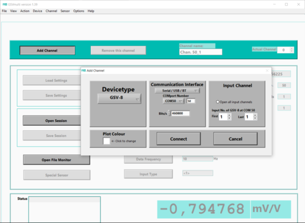Open the Sensor menu
Viewport: 305px width, 223px height.
click(65, 11)
